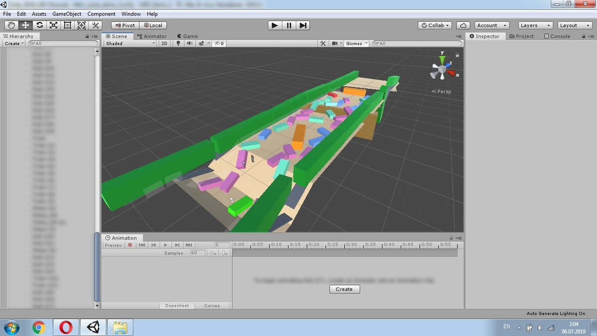597x336 pixels.
Task: Open the Collab dropdown
Action: [x=435, y=25]
